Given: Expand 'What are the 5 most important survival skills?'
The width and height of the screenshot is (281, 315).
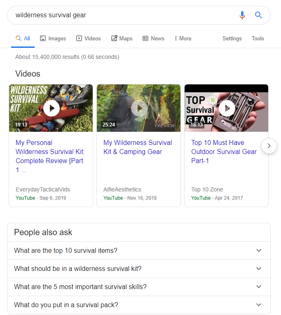Looking at the screenshot, I should coord(138,287).
